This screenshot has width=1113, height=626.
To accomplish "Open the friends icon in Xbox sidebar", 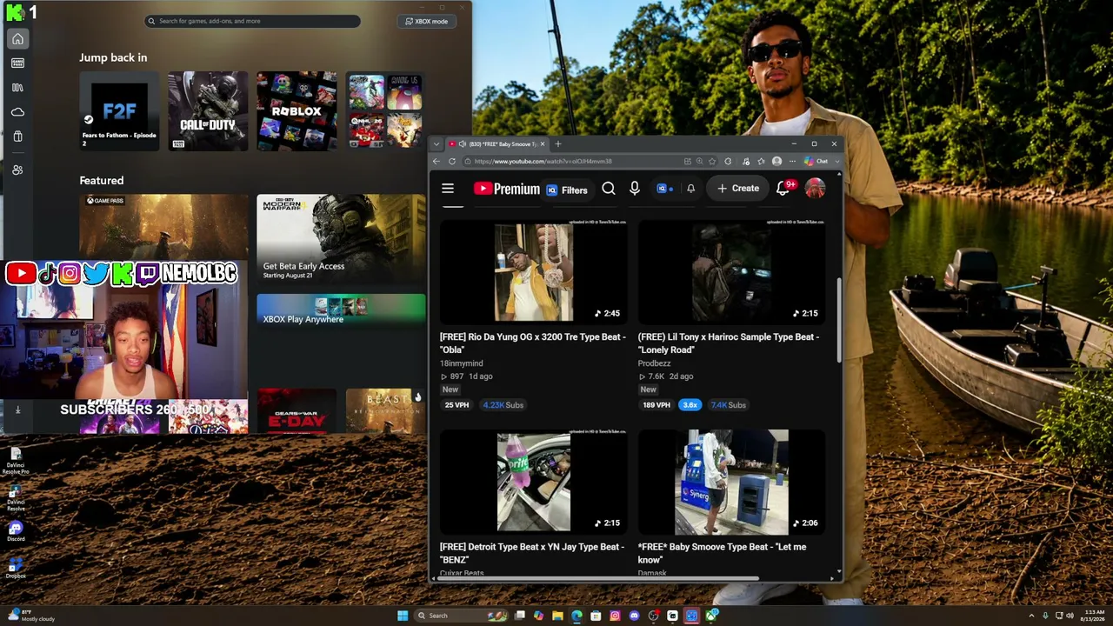I will 17,170.
